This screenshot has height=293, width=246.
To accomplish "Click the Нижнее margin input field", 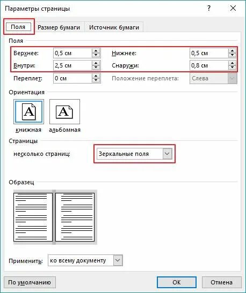I will [209, 53].
